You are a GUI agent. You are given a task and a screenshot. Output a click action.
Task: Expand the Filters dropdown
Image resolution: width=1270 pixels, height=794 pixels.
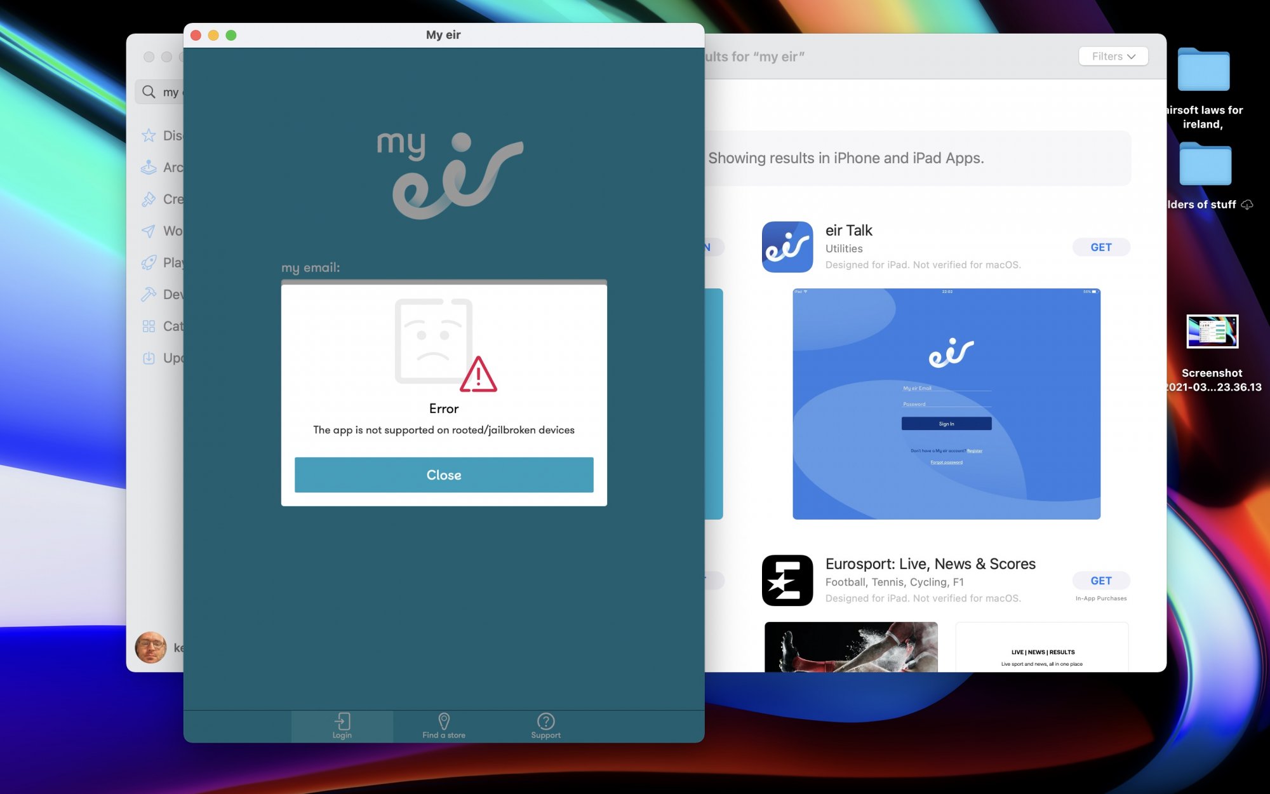(x=1113, y=57)
